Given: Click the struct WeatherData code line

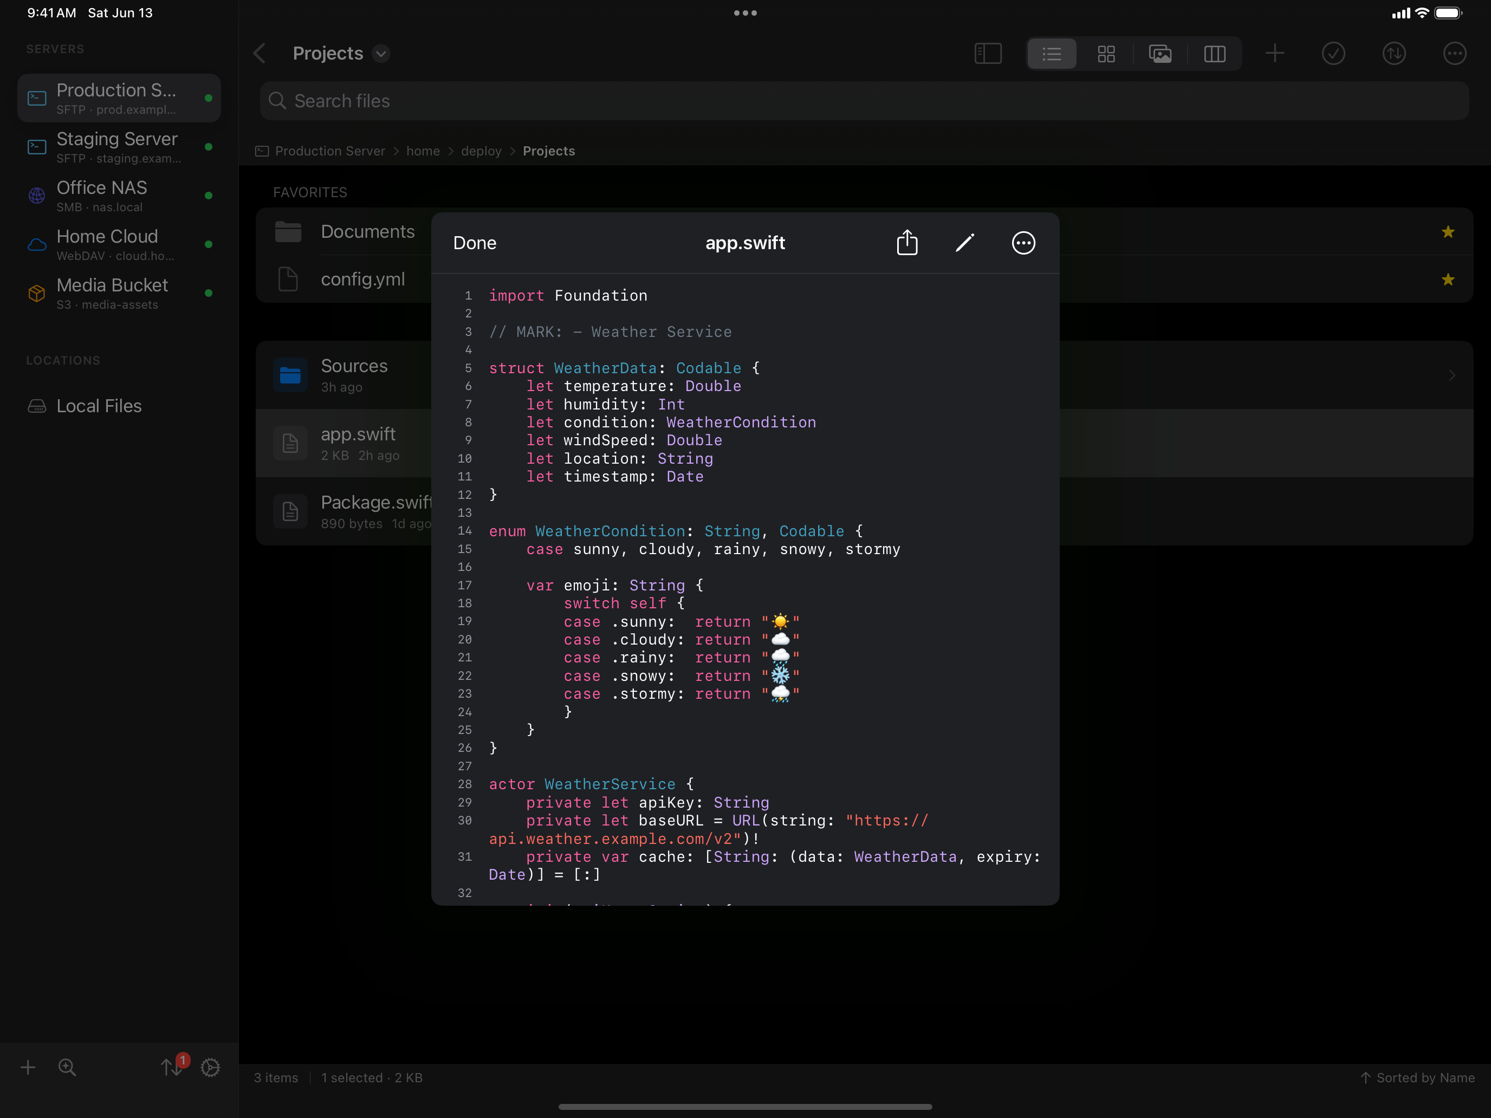Looking at the screenshot, I should point(624,368).
